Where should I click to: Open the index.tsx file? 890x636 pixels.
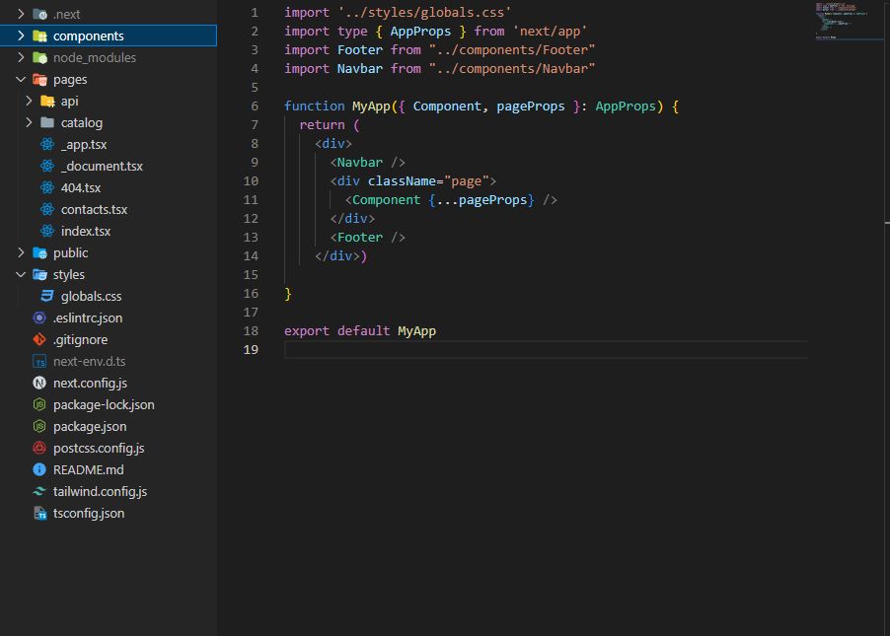pyautogui.click(x=85, y=231)
